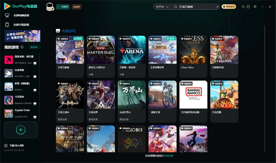Click the 下载/导入列队 label
Screen dimensions: 276x163
coord(17,146)
